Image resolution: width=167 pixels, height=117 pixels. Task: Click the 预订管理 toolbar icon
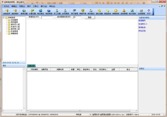click(74, 11)
